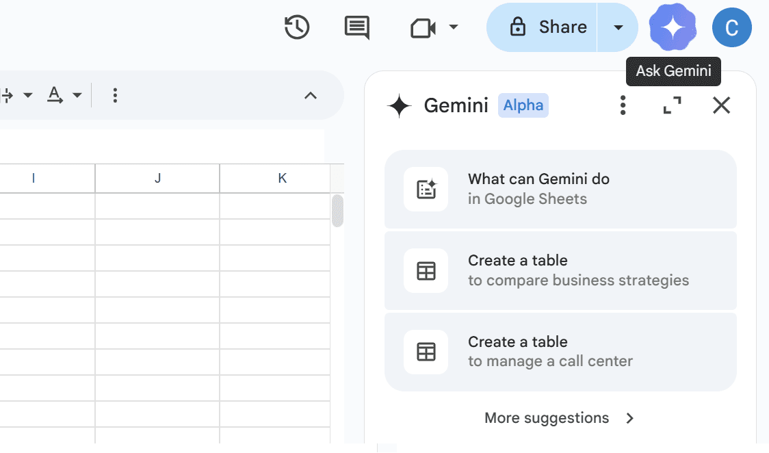The image size is (769, 453).
Task: Open the video call options dropdown
Action: [453, 27]
